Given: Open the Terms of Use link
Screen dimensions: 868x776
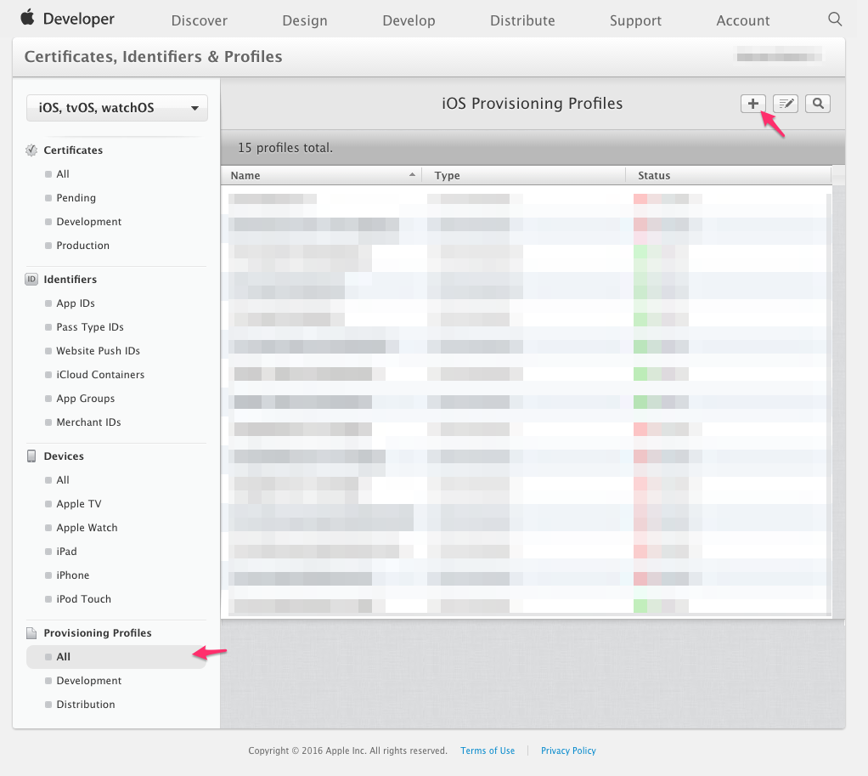Looking at the screenshot, I should (x=487, y=751).
